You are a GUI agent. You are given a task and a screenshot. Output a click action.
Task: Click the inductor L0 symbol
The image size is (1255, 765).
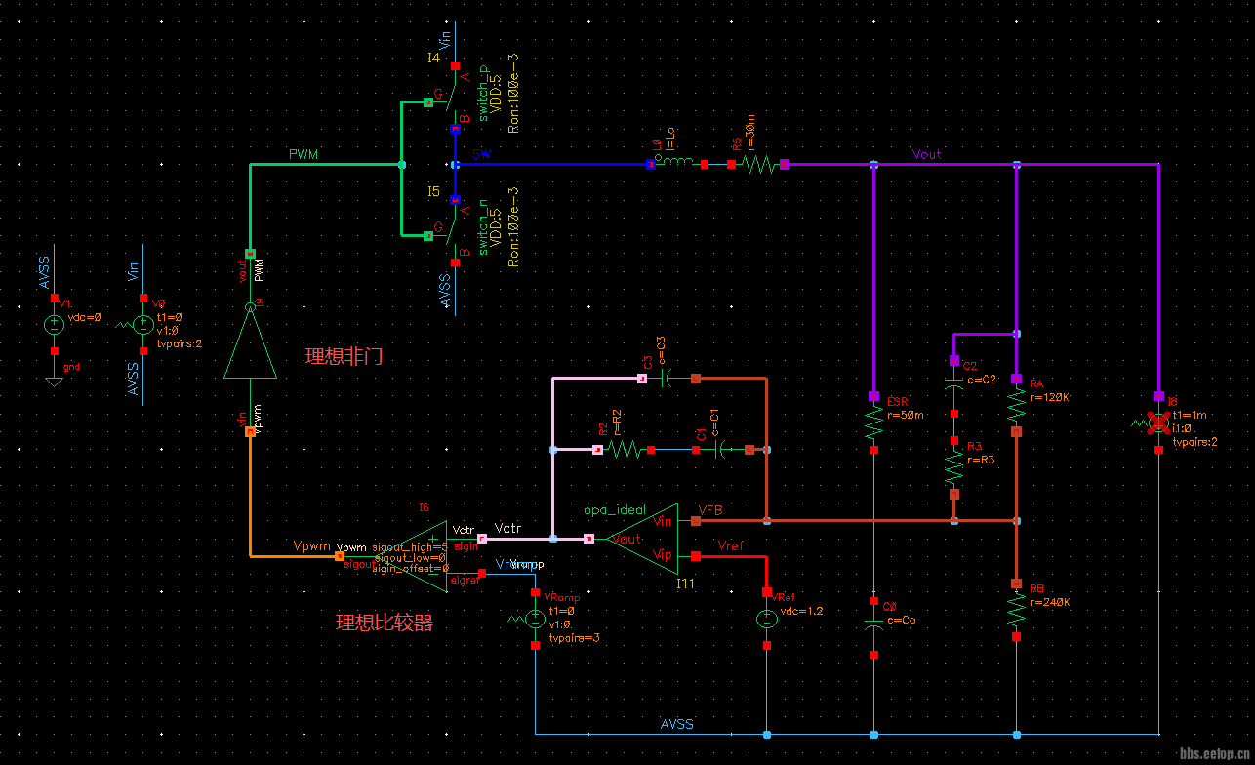click(677, 165)
